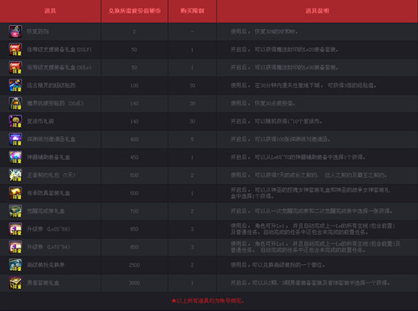The height and width of the screenshot is (311, 418).
Task: Click the 升级券 (Lv70~84) icon
Action: [x=15, y=247]
